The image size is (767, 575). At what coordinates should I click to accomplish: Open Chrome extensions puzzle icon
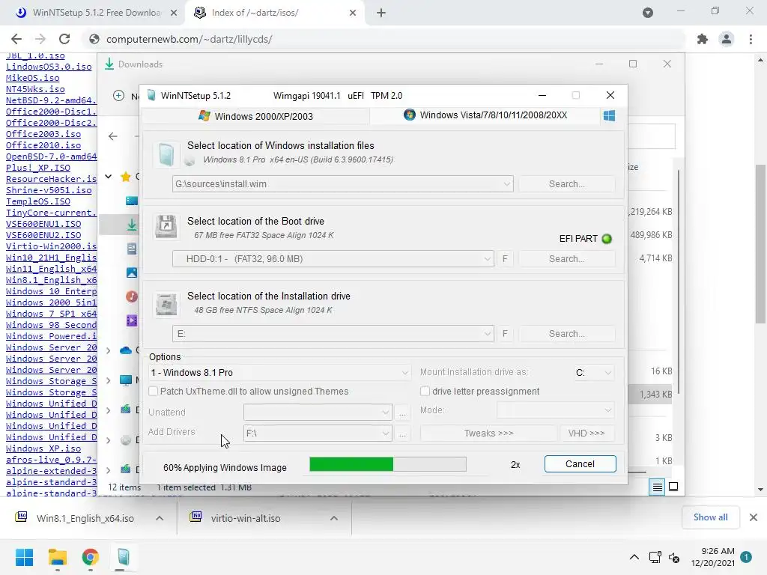[703, 39]
